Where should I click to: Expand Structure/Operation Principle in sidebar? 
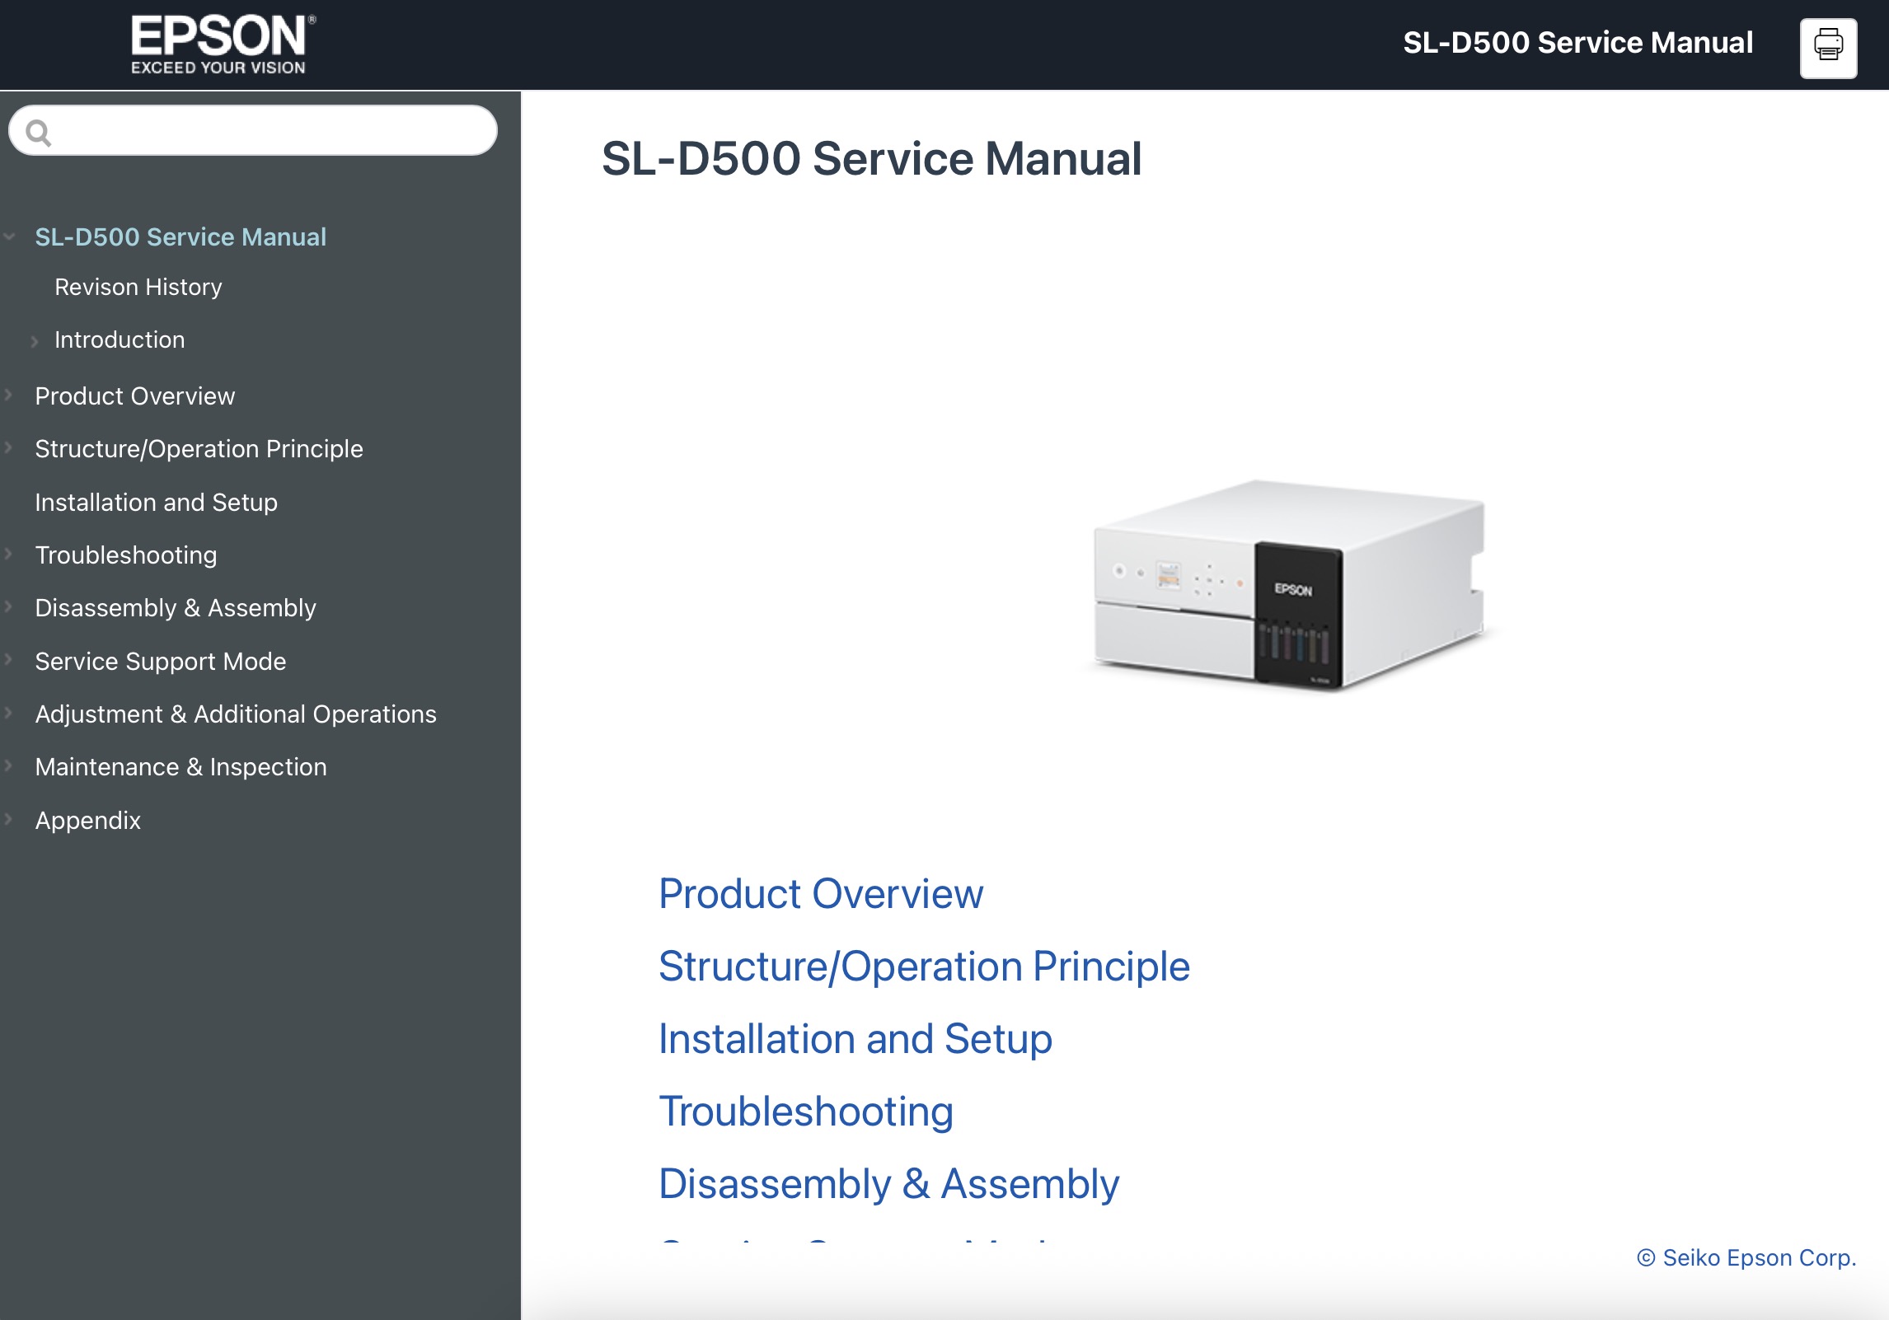point(8,449)
